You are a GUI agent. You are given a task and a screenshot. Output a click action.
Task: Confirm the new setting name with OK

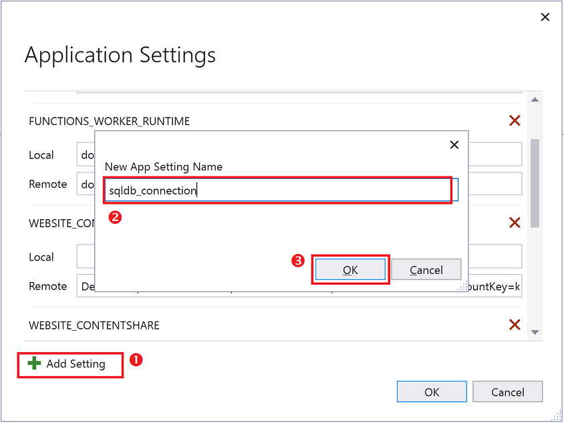point(350,270)
